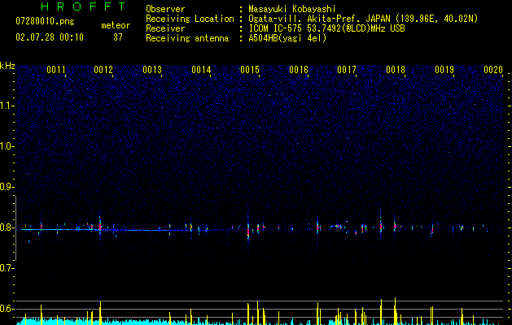Click the meteor count value 37
The height and width of the screenshot is (325, 512).
tap(118, 37)
